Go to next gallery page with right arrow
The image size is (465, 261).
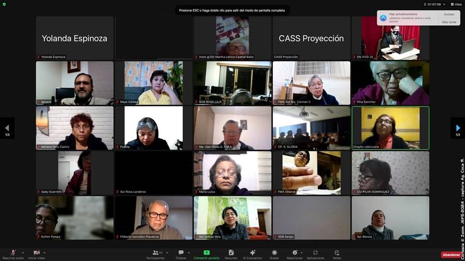(x=458, y=128)
